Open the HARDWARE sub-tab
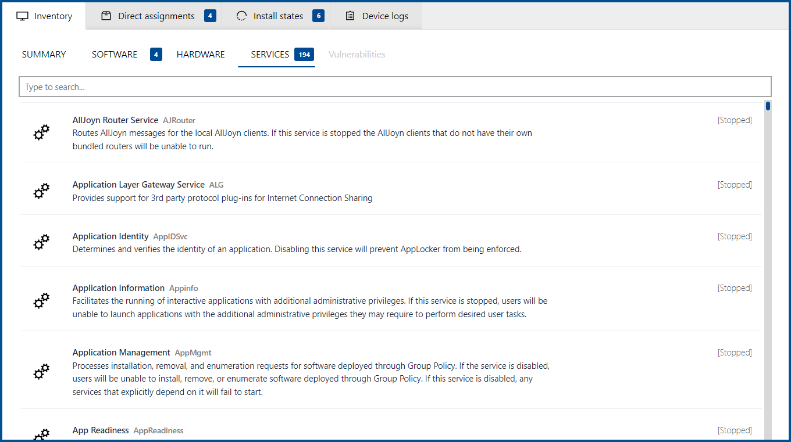This screenshot has width=791, height=442. pos(201,55)
